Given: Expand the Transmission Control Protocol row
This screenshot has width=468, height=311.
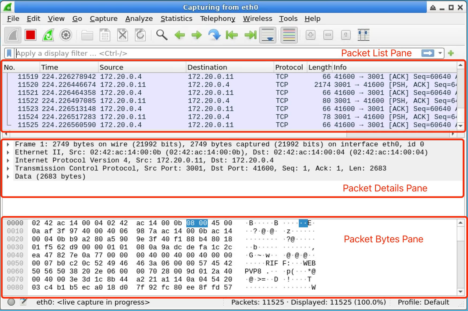Looking at the screenshot, I should click(8, 168).
